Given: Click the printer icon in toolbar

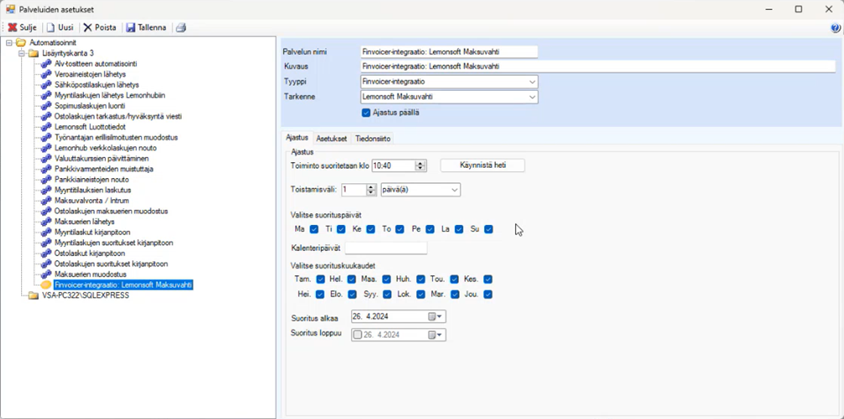Looking at the screenshot, I should tap(181, 28).
